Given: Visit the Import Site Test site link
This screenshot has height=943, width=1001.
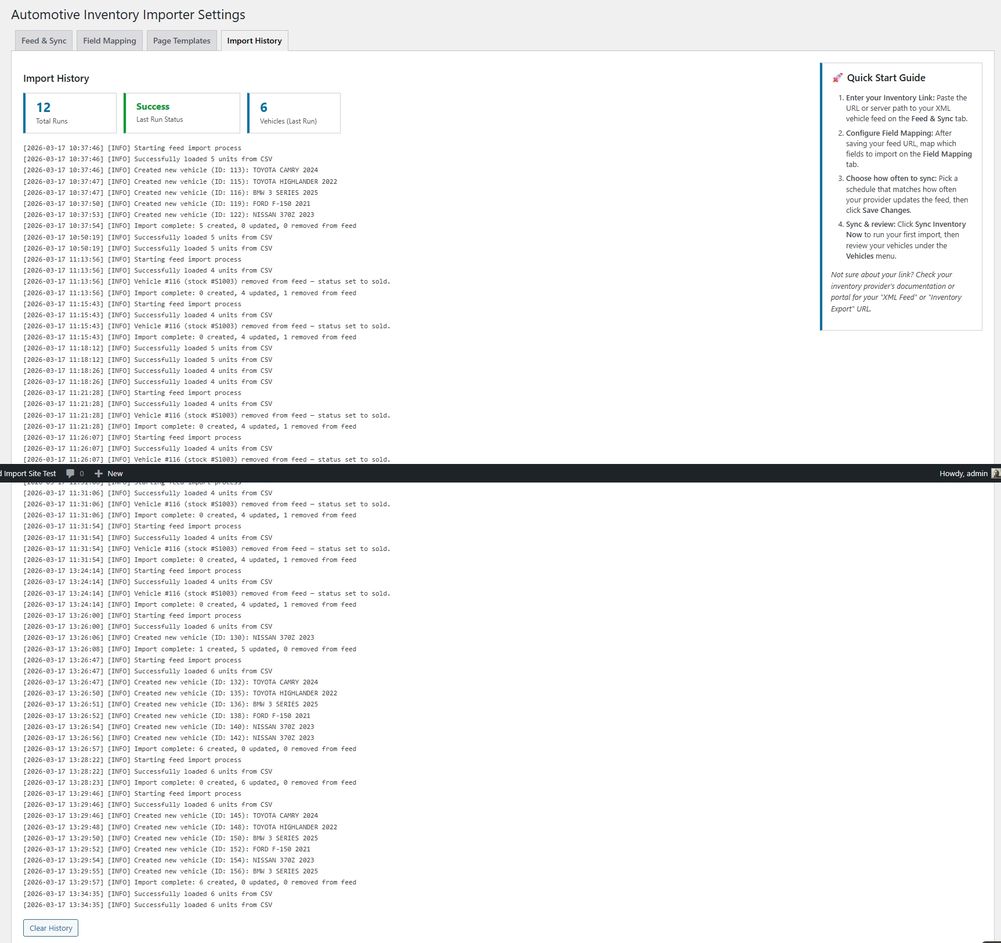Looking at the screenshot, I should click(30, 473).
